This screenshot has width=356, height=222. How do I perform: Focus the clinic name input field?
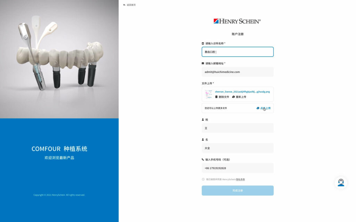pyautogui.click(x=237, y=52)
